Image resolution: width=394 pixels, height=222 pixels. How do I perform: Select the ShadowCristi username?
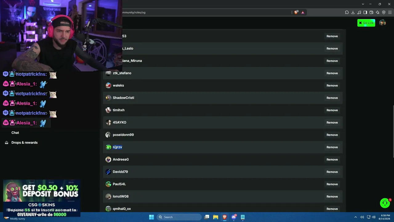[x=123, y=98]
